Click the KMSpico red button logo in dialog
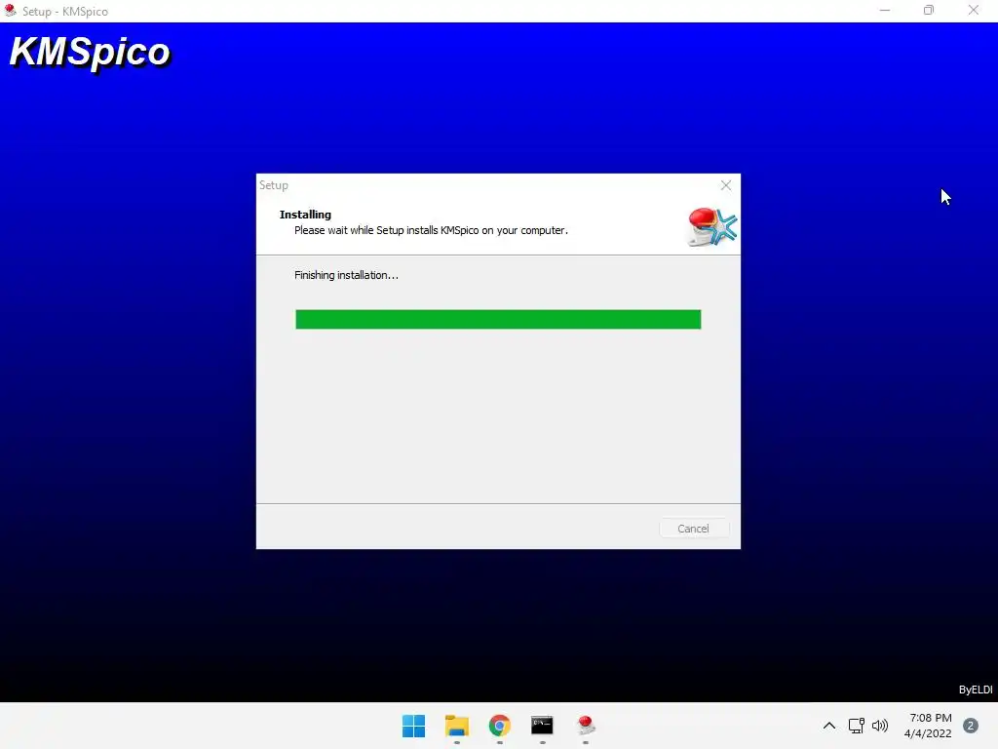The width and height of the screenshot is (998, 749). click(712, 226)
